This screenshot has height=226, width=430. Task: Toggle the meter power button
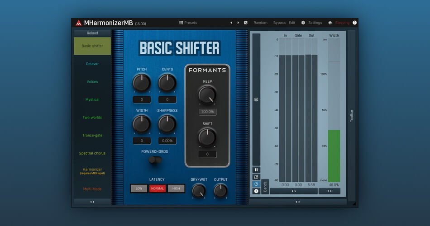click(256, 184)
